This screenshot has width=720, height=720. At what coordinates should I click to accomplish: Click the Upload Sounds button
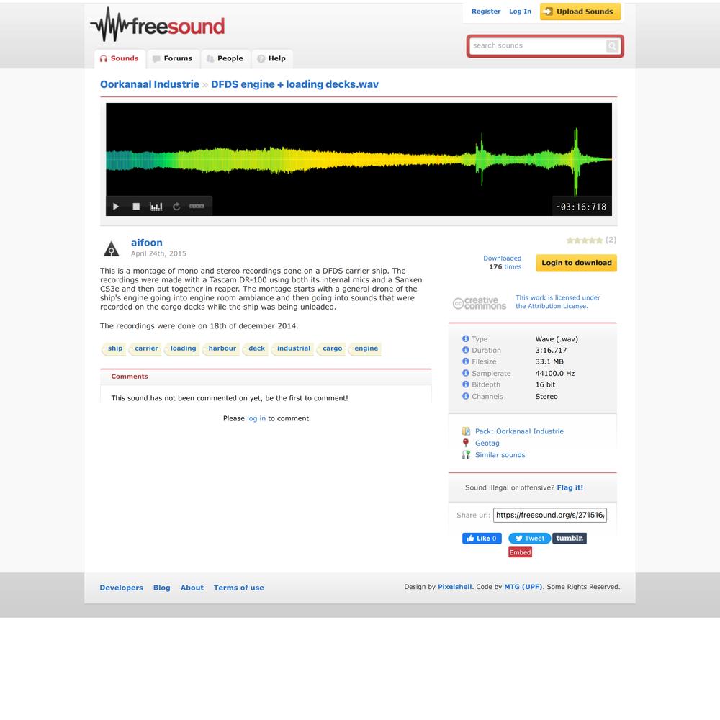coord(580,12)
